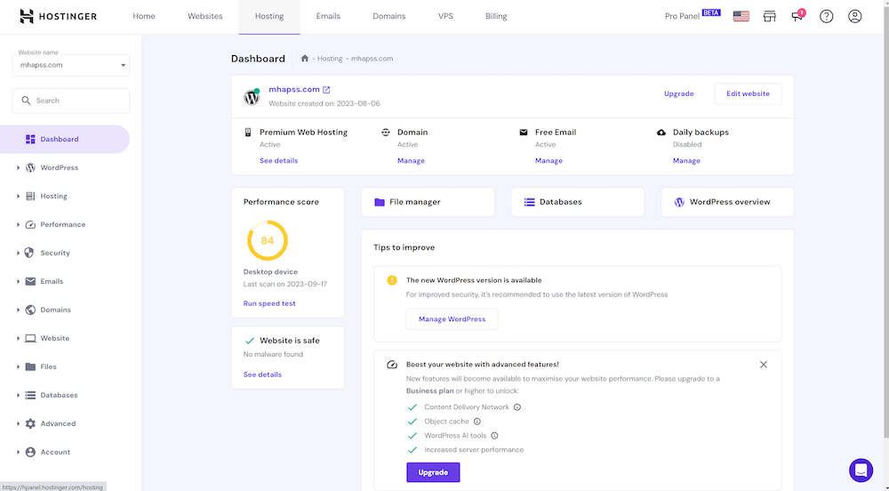Click See details under Website is safe
The height and width of the screenshot is (491, 889).
pos(262,374)
